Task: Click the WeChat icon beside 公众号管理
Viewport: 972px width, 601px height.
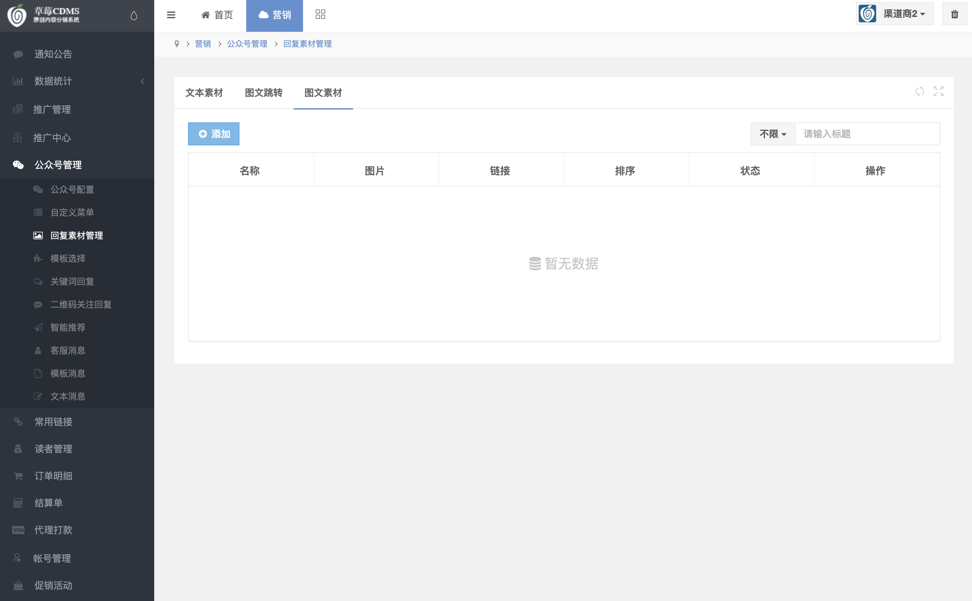Action: pyautogui.click(x=18, y=165)
